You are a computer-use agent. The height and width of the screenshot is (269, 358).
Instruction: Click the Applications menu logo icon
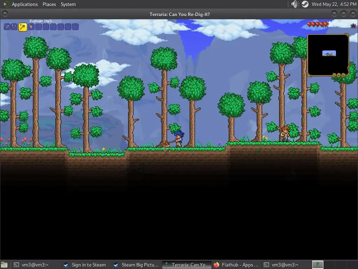point(6,4)
